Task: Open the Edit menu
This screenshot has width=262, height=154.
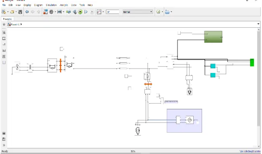Action: click(x=10, y=5)
